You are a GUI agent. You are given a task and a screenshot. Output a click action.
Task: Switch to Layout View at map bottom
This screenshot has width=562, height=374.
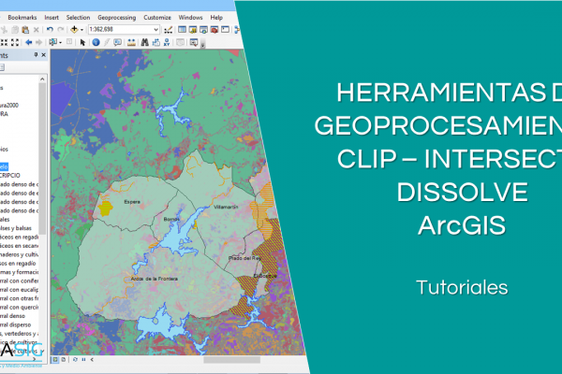(64, 359)
